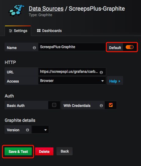Click the Auth section heading
The image size is (141, 166).
click(9, 96)
